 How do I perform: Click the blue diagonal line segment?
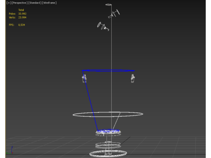[x=90, y=101]
